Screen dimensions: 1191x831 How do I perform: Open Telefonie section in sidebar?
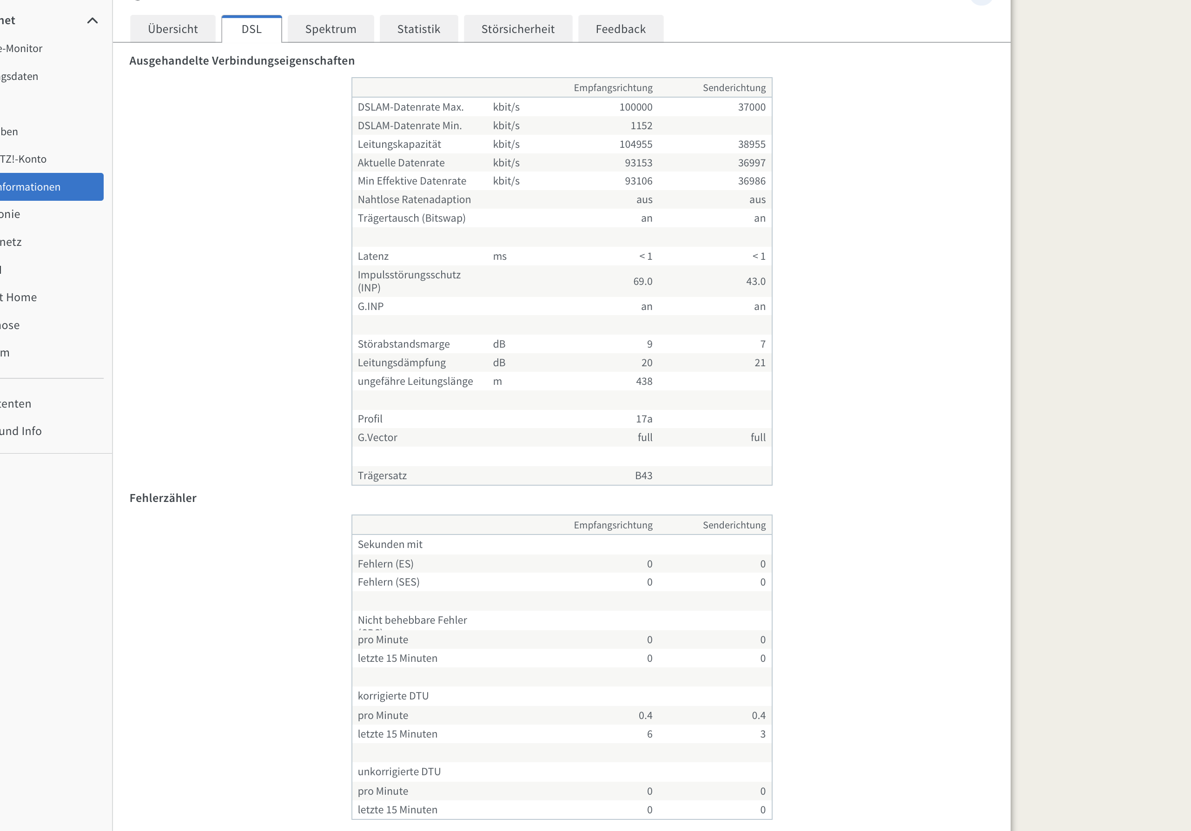[x=10, y=214]
